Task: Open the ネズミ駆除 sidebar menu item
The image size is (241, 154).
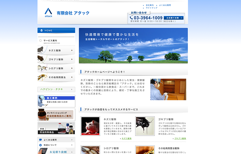Action: click(56, 50)
